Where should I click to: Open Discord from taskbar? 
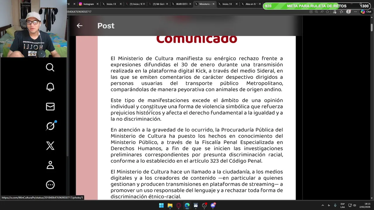tap(213, 205)
